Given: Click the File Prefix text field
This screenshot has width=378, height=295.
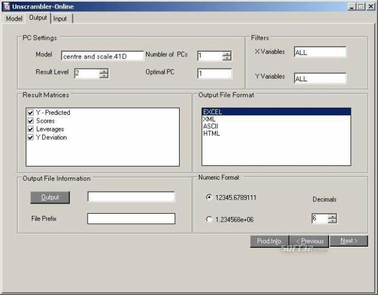Looking at the screenshot, I should click(x=131, y=218).
